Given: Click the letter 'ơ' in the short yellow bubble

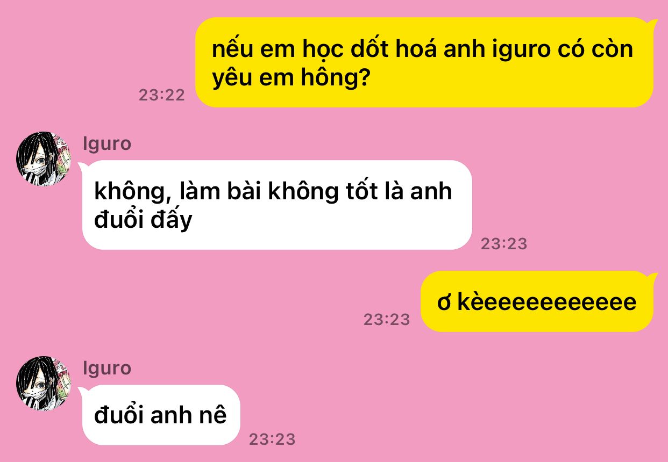Looking at the screenshot, I should click(444, 304).
